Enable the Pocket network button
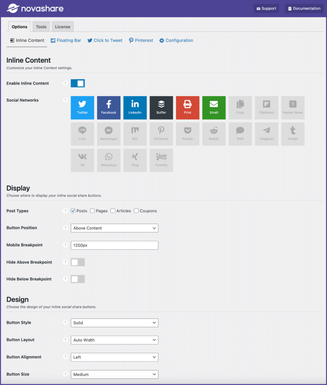327x385 pixels. coord(187,134)
